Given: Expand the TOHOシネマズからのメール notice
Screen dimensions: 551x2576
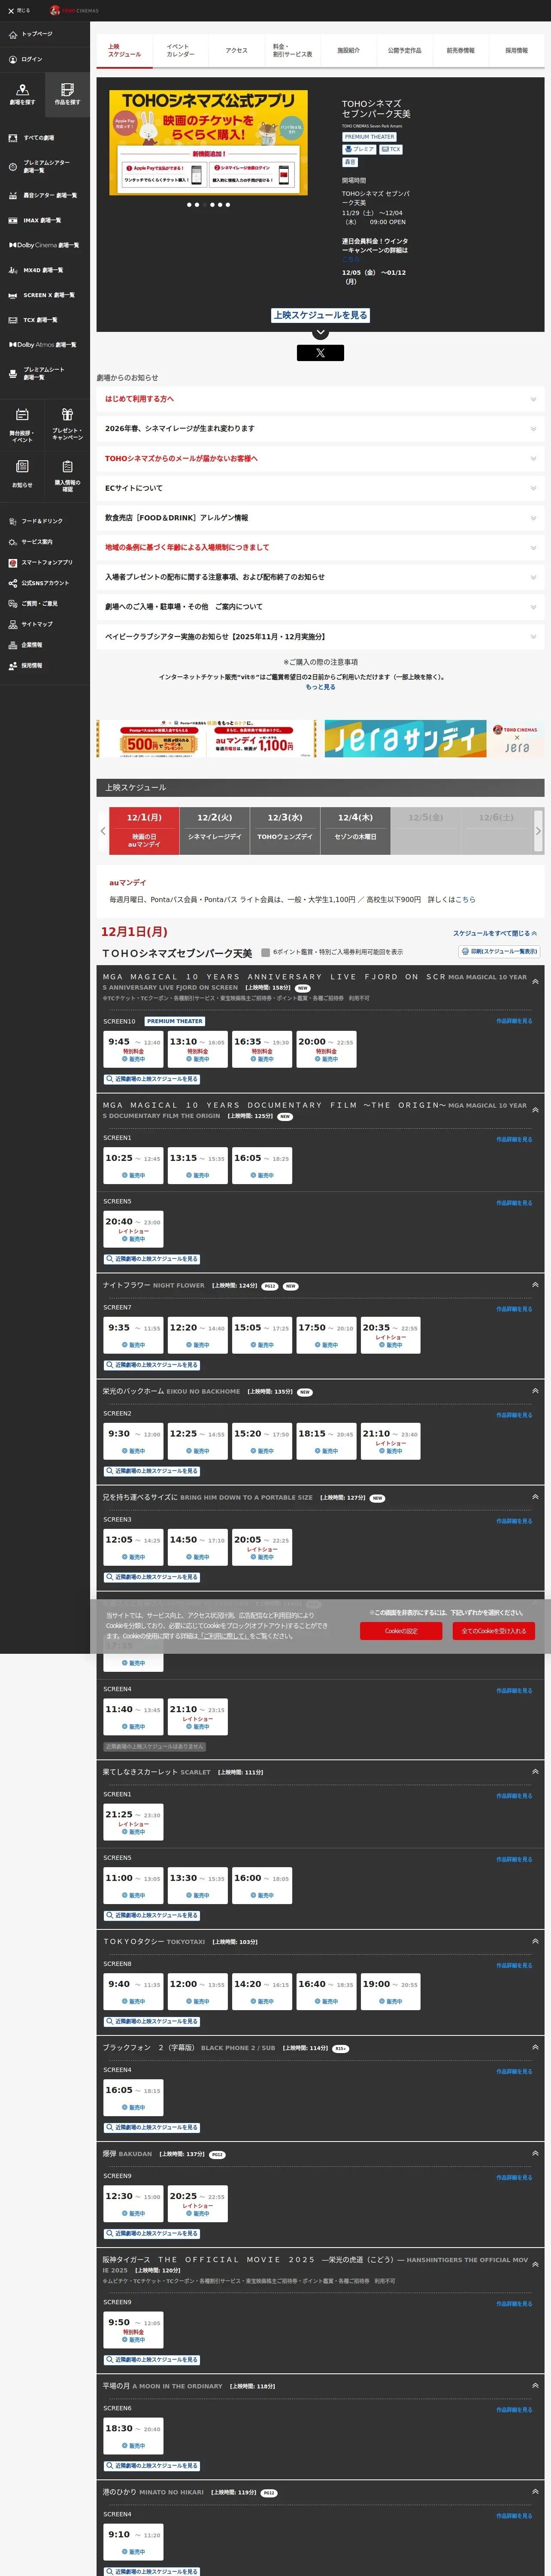Looking at the screenshot, I should [320, 458].
